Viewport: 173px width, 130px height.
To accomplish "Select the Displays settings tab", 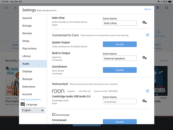I will (33, 71).
